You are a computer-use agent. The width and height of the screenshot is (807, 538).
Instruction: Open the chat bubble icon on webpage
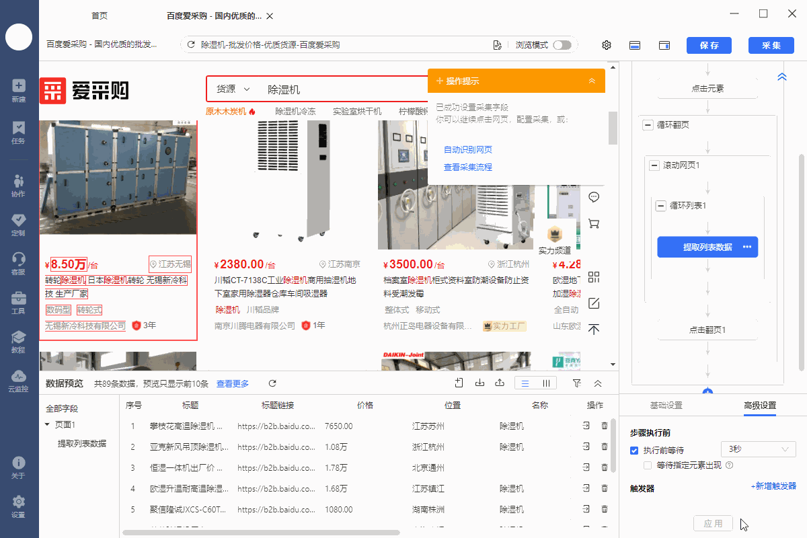pos(594,197)
